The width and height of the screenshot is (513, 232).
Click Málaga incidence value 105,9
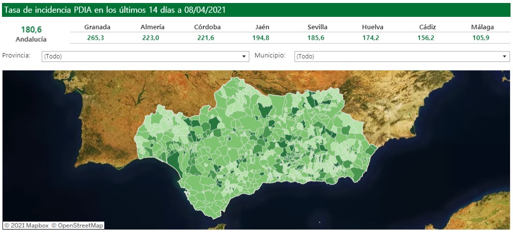(481, 38)
